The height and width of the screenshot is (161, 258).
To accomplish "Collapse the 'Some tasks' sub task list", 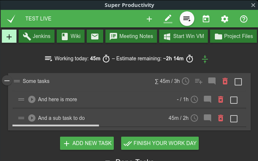I will point(7,81).
